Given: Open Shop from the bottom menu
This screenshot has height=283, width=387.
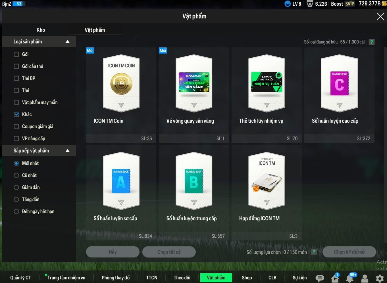Looking at the screenshot, I should tap(247, 278).
